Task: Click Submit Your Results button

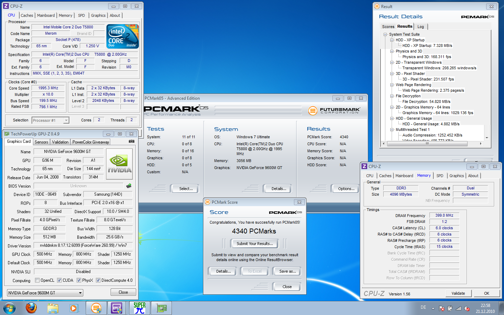Action: point(254,244)
